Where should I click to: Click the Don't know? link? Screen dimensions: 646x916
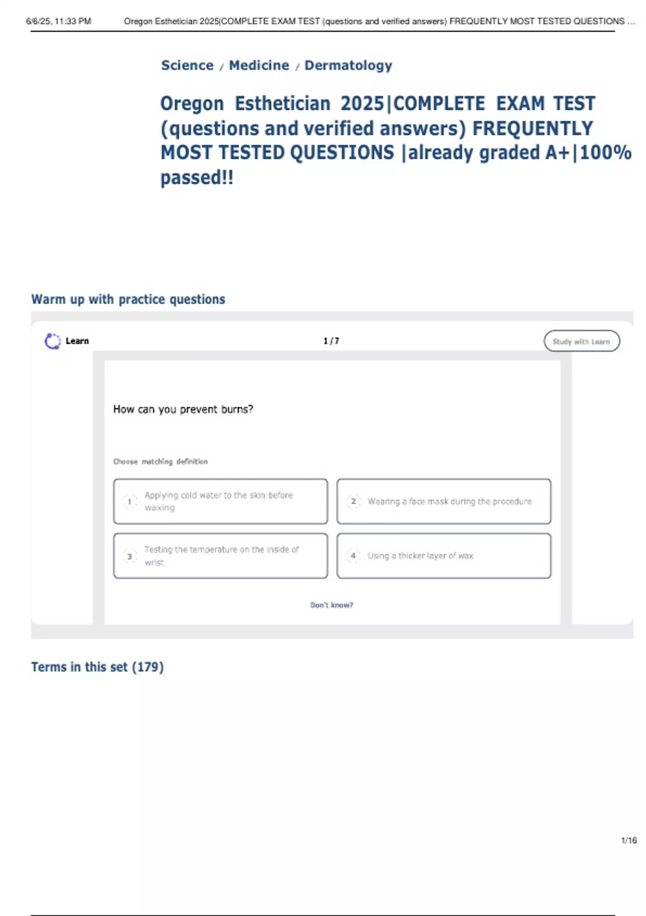coord(332,605)
